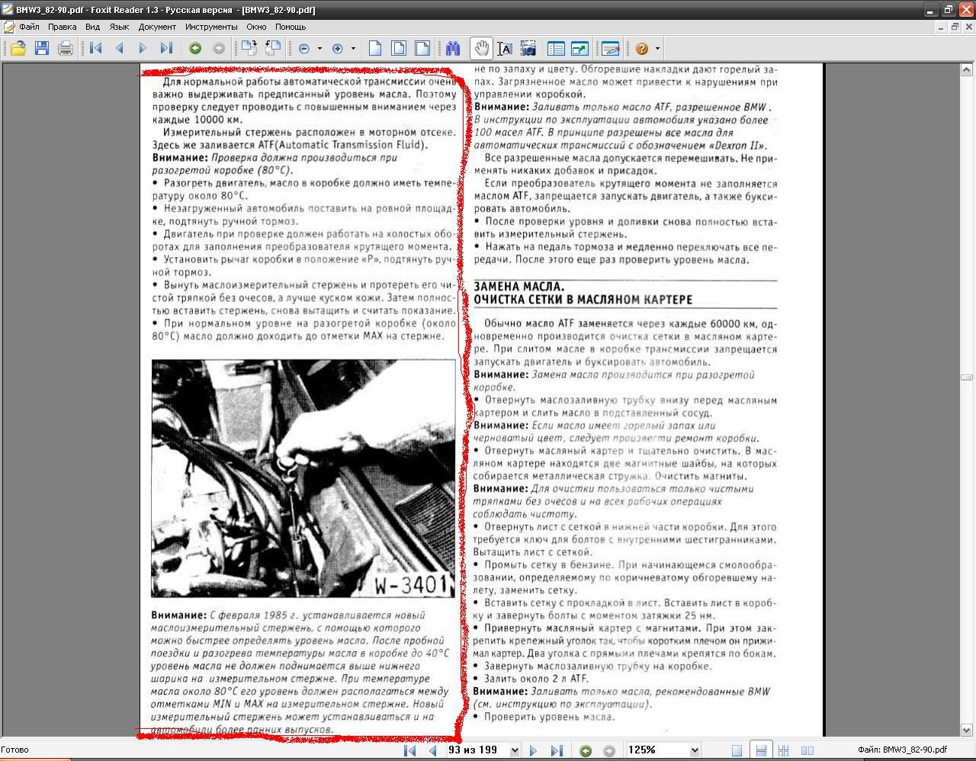
Task: Minimize the inner document window
Action: (x=941, y=27)
